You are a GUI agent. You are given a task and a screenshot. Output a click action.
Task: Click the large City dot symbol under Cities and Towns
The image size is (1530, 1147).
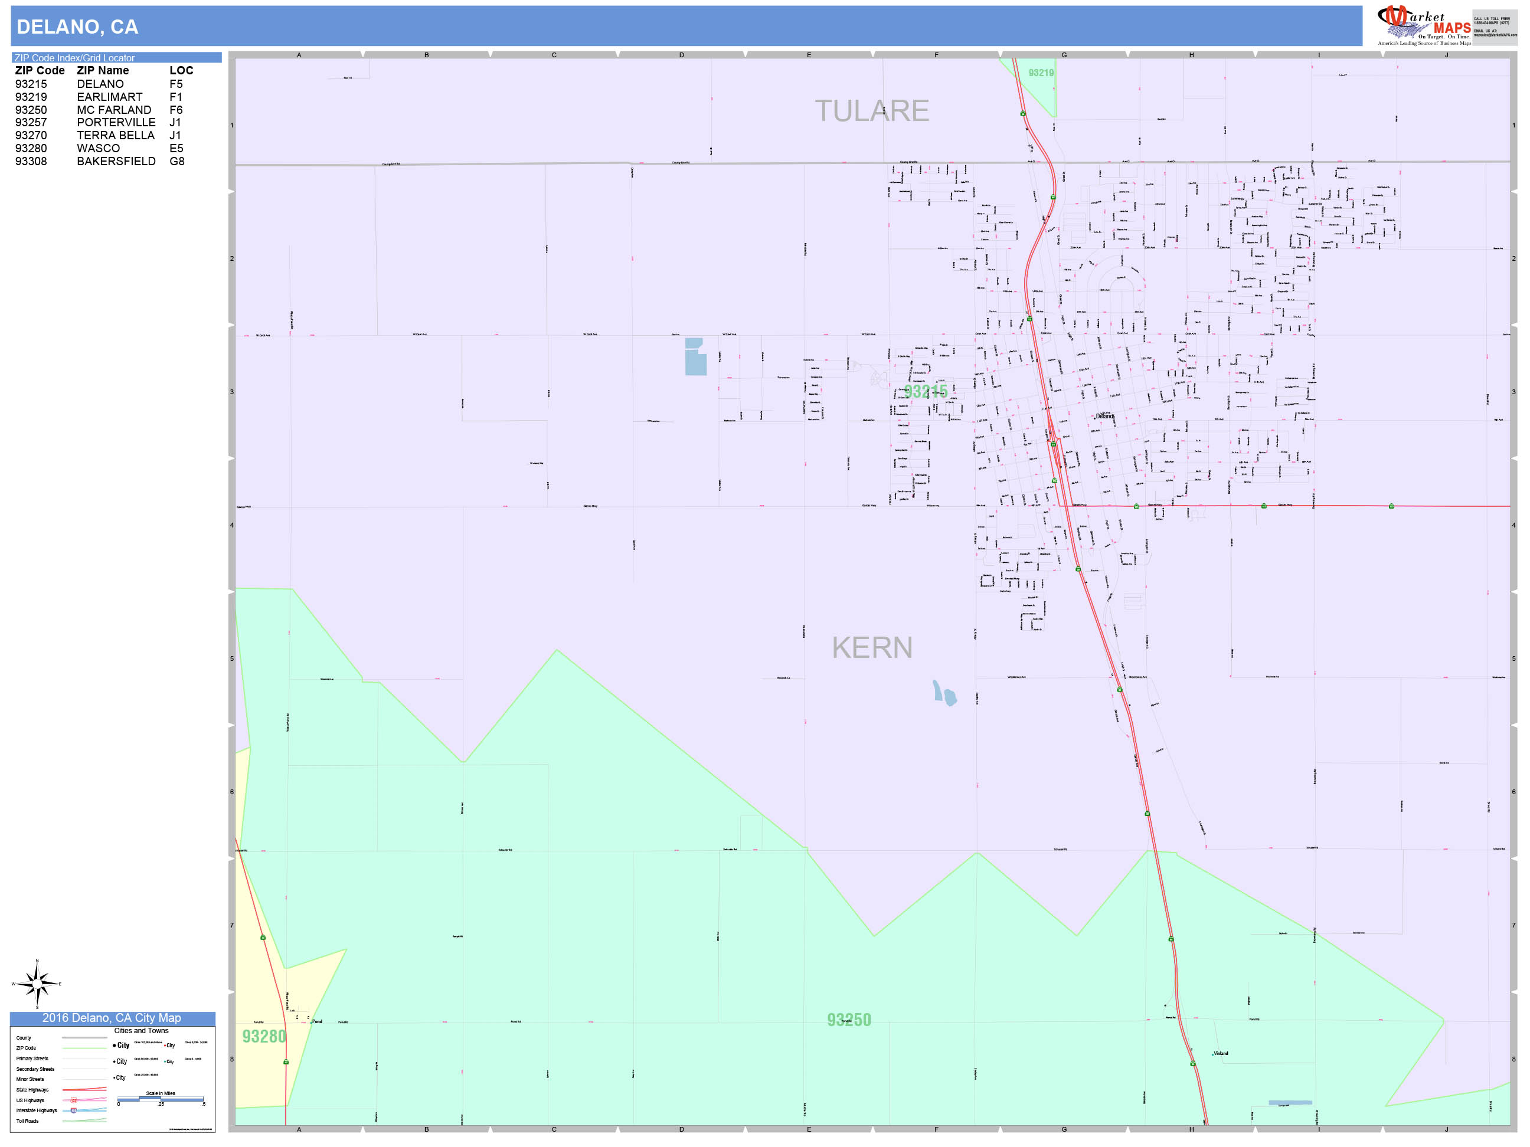(x=114, y=1046)
